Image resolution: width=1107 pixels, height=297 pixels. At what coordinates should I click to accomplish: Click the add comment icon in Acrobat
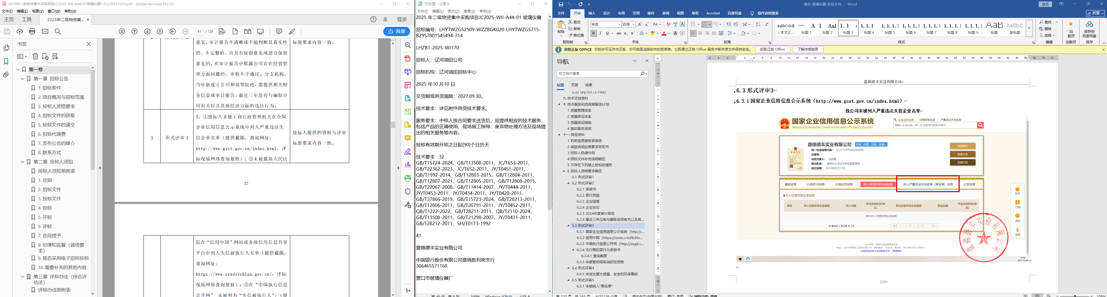pyautogui.click(x=279, y=31)
